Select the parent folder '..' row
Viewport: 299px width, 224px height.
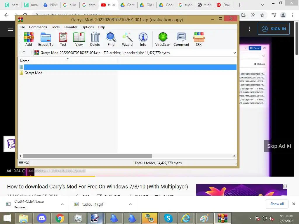click(128, 67)
